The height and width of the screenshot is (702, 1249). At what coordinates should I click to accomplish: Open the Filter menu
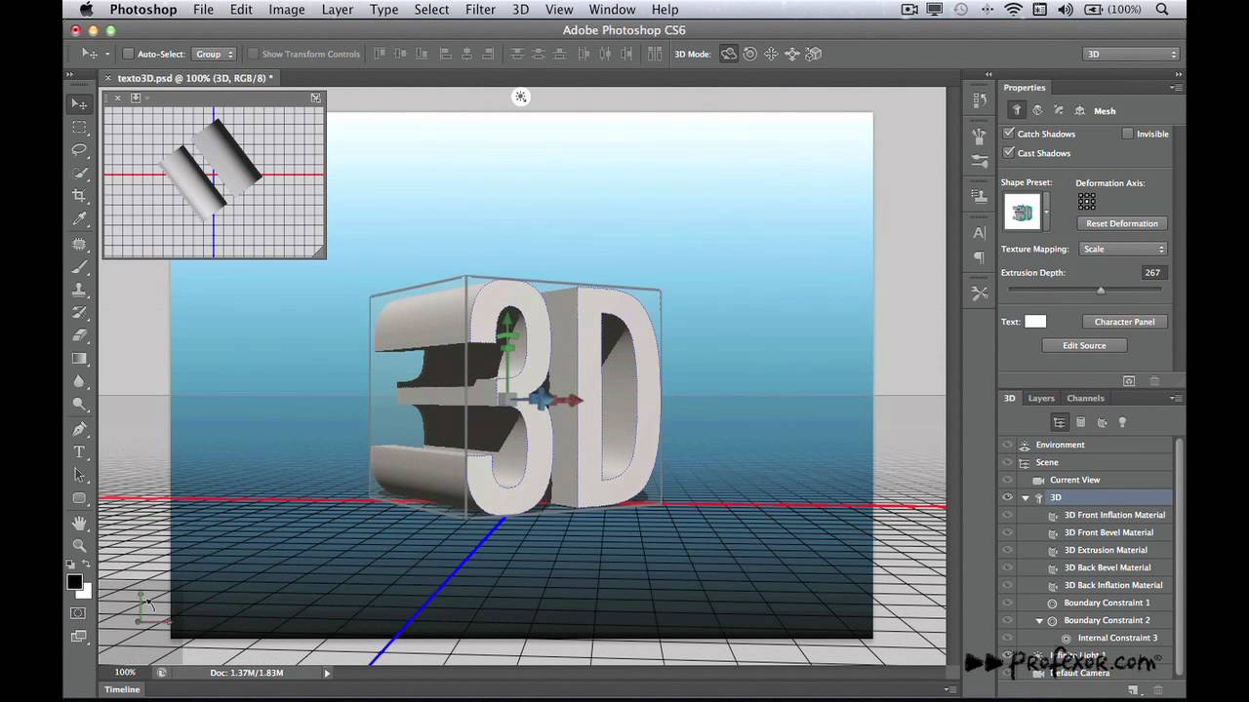pos(480,10)
